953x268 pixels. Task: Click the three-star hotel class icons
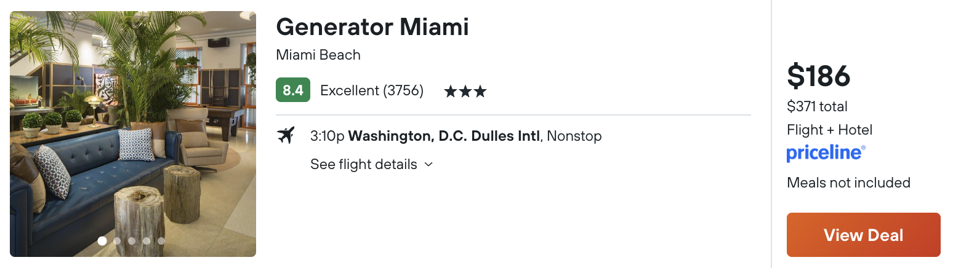pos(465,92)
